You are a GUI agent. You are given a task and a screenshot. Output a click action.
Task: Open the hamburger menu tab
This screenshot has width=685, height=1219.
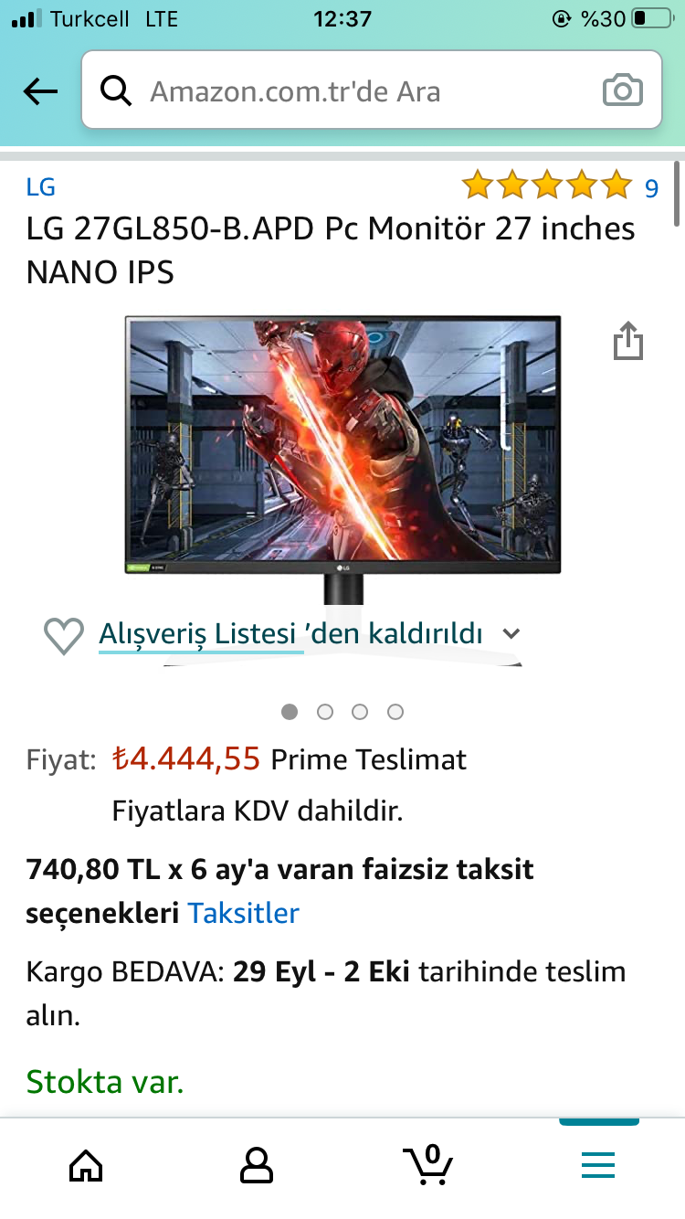click(x=598, y=1165)
